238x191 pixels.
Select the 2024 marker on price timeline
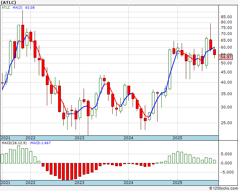tap(128, 138)
